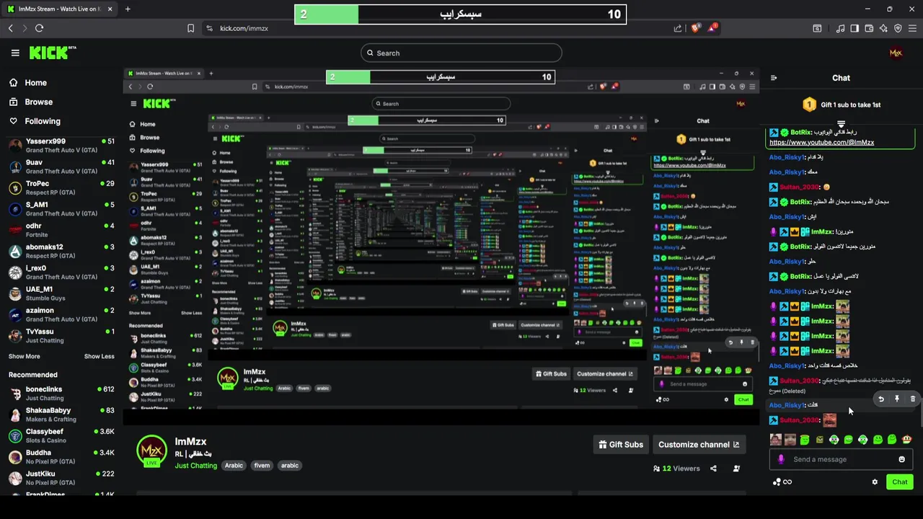Pin the hovered Abo_Risky1 chat message

(897, 399)
